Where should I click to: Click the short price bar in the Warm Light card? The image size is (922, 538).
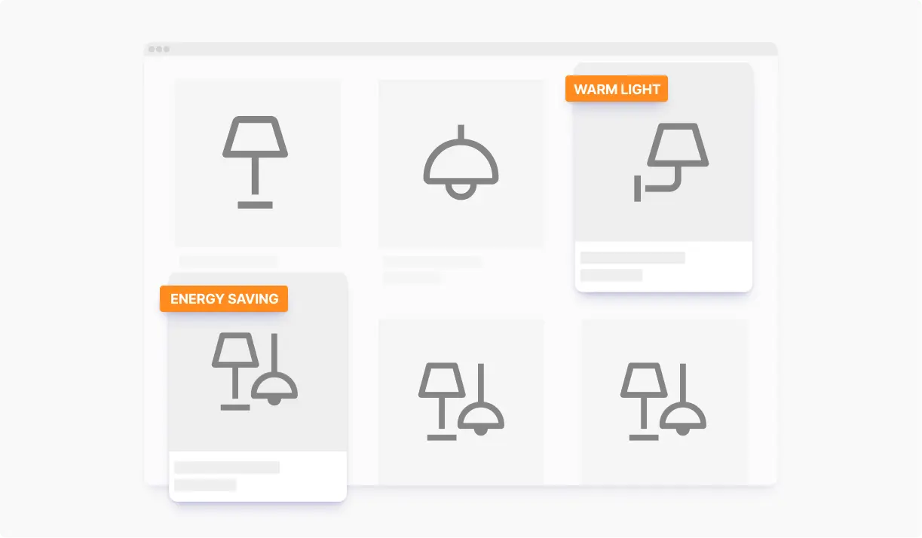pos(611,275)
